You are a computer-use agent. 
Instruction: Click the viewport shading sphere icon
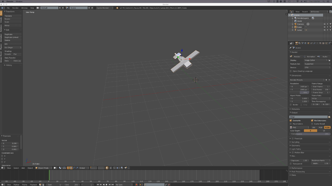click(55, 168)
